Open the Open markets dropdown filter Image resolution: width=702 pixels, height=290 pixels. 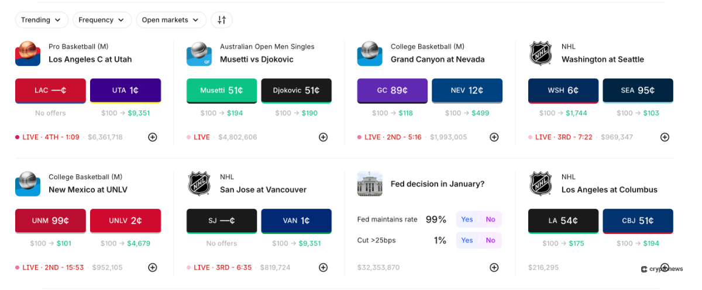[x=171, y=20]
